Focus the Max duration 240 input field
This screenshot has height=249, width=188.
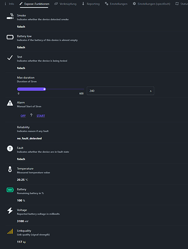(x=121, y=91)
